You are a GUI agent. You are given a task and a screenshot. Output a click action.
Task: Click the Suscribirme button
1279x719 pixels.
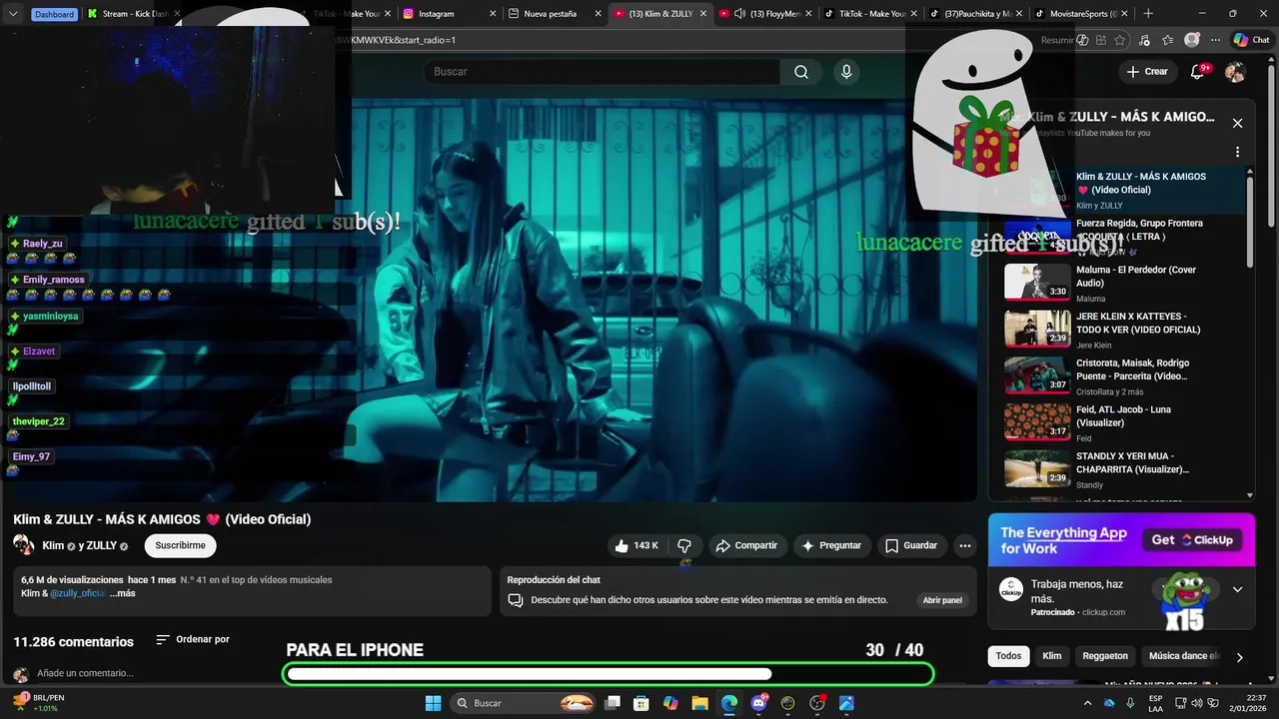tap(180, 545)
